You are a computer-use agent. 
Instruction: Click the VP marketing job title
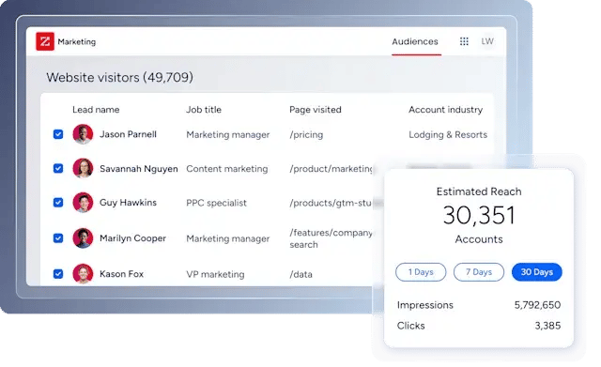point(215,274)
